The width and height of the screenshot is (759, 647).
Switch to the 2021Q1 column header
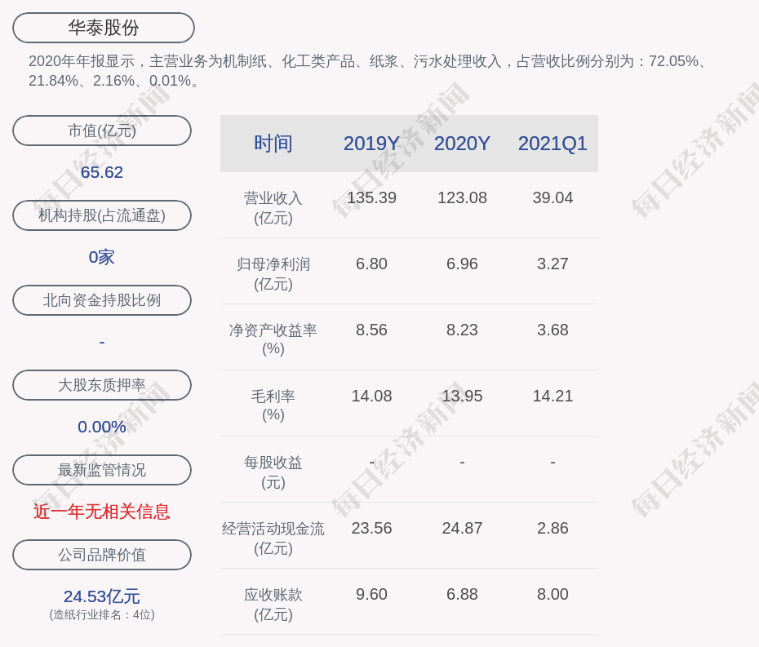pyautogui.click(x=553, y=144)
